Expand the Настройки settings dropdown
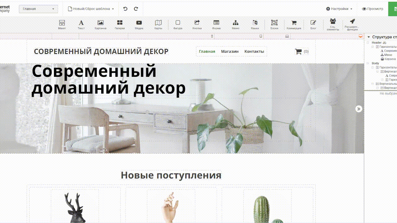Screen dimensions: 397x223 coord(339,9)
